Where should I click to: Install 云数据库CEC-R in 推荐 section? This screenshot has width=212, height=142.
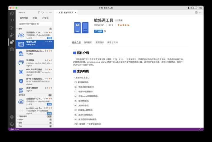click(49, 38)
